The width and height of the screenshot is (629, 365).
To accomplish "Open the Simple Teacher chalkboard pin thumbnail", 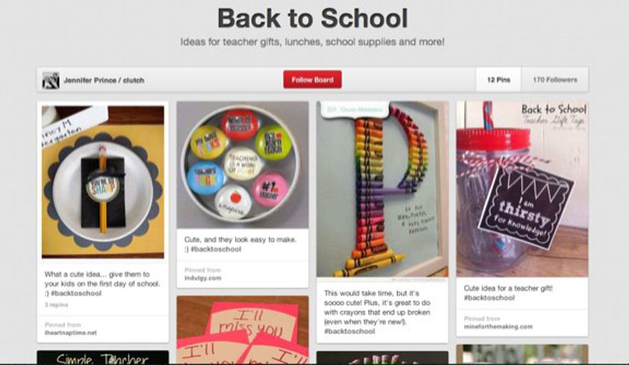I will pyautogui.click(x=103, y=357).
